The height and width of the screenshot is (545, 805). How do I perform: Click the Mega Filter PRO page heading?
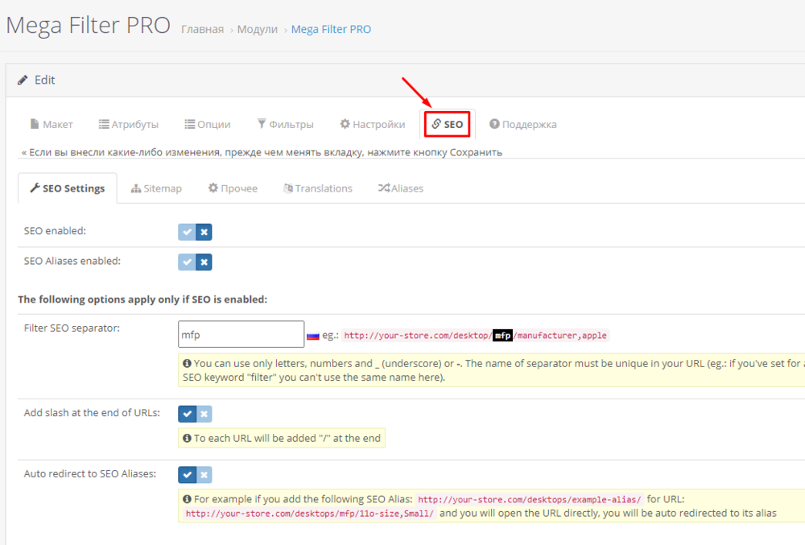point(89,26)
